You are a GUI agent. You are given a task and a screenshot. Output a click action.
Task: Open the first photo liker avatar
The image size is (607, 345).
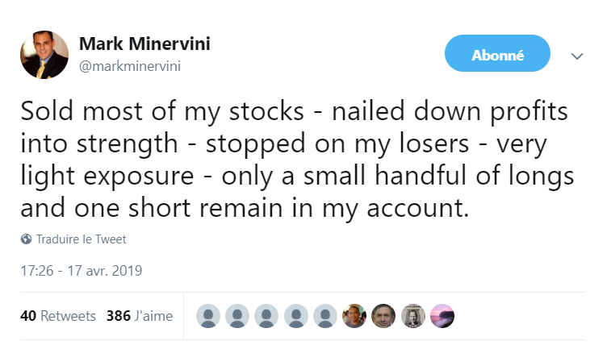tap(354, 316)
